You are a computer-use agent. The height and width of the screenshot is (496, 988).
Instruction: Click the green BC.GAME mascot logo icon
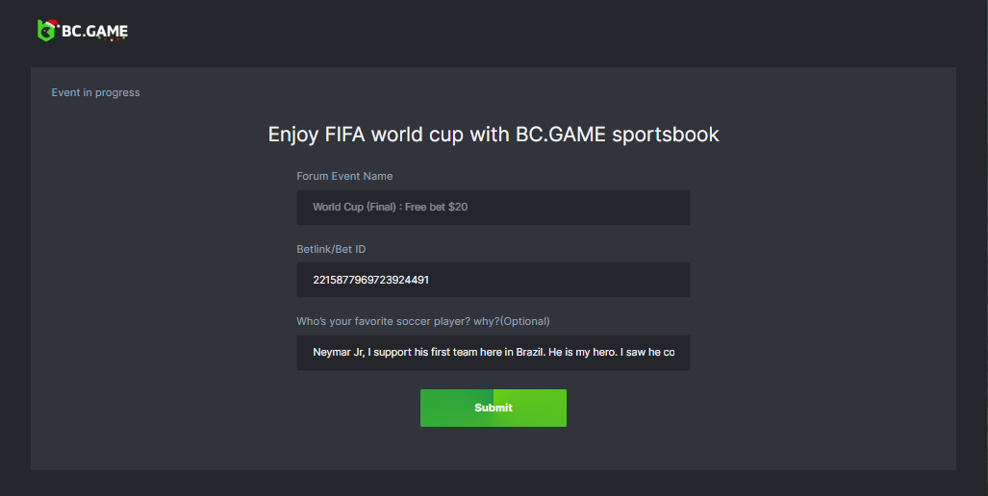click(x=46, y=32)
